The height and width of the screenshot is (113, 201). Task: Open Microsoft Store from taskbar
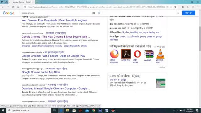tap(74, 110)
